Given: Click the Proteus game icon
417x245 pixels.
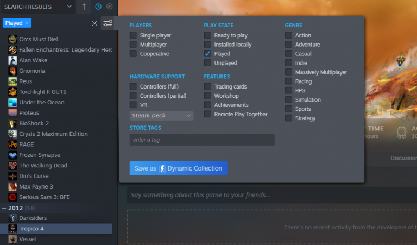Looking at the screenshot, I should click(x=12, y=113).
